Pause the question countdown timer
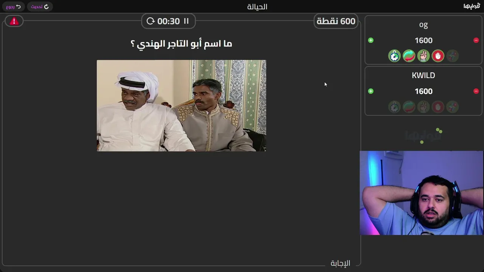The width and height of the screenshot is (484, 272). 186,21
